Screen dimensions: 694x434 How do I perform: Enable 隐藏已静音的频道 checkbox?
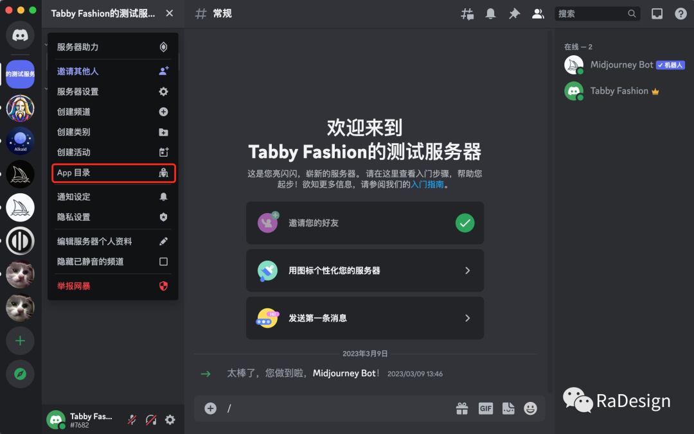(x=163, y=262)
